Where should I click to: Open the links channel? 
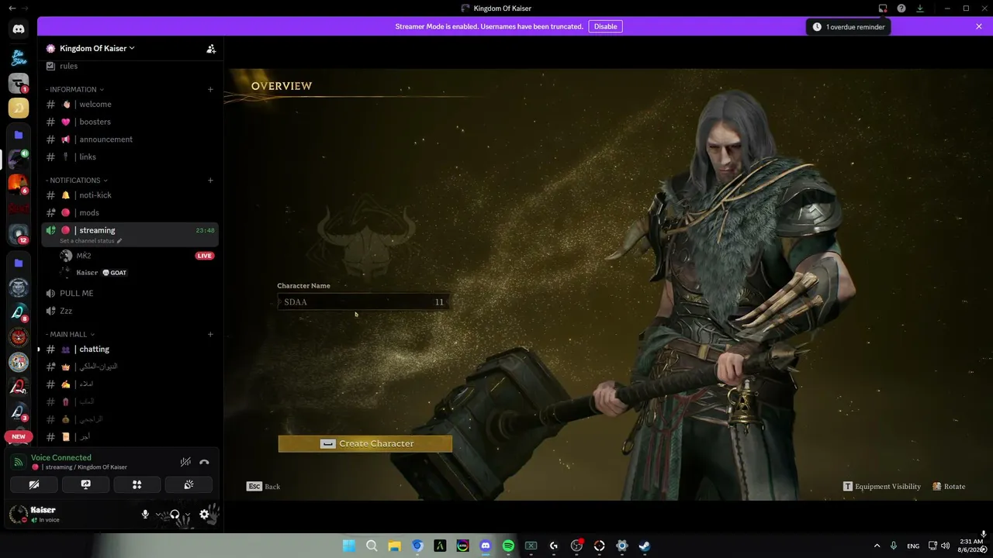(130, 157)
